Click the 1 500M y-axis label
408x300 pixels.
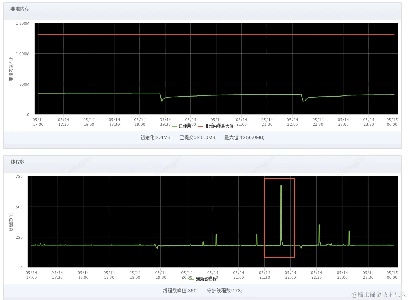coord(23,23)
